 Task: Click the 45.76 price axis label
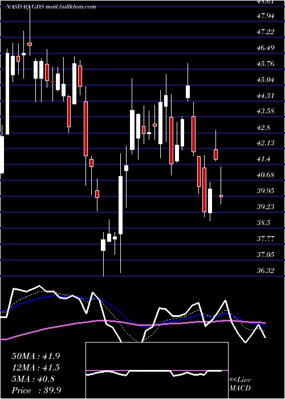[266, 64]
